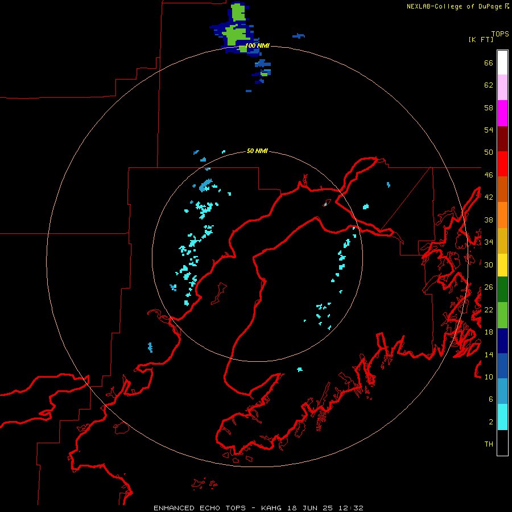Pick the cyan legend swatch

[x=502, y=417]
